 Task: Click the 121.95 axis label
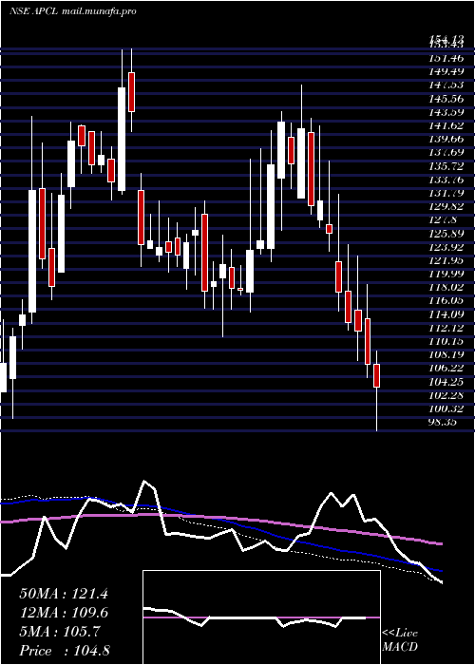point(446,260)
